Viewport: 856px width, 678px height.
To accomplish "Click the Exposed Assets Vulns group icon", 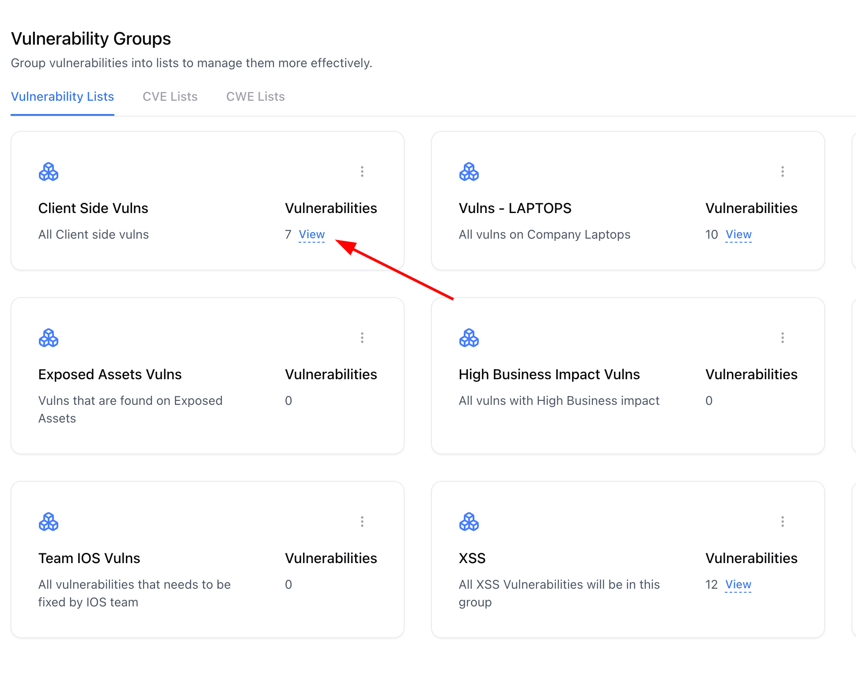I will pos(49,338).
